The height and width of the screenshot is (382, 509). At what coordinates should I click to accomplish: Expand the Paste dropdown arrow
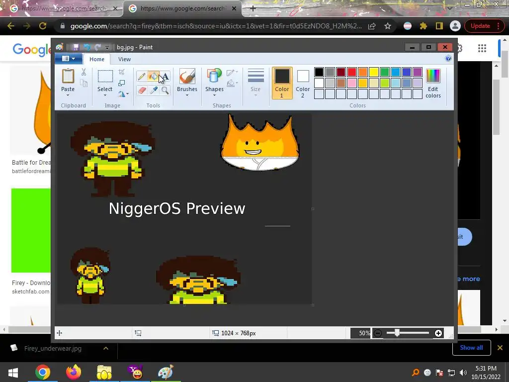click(68, 95)
